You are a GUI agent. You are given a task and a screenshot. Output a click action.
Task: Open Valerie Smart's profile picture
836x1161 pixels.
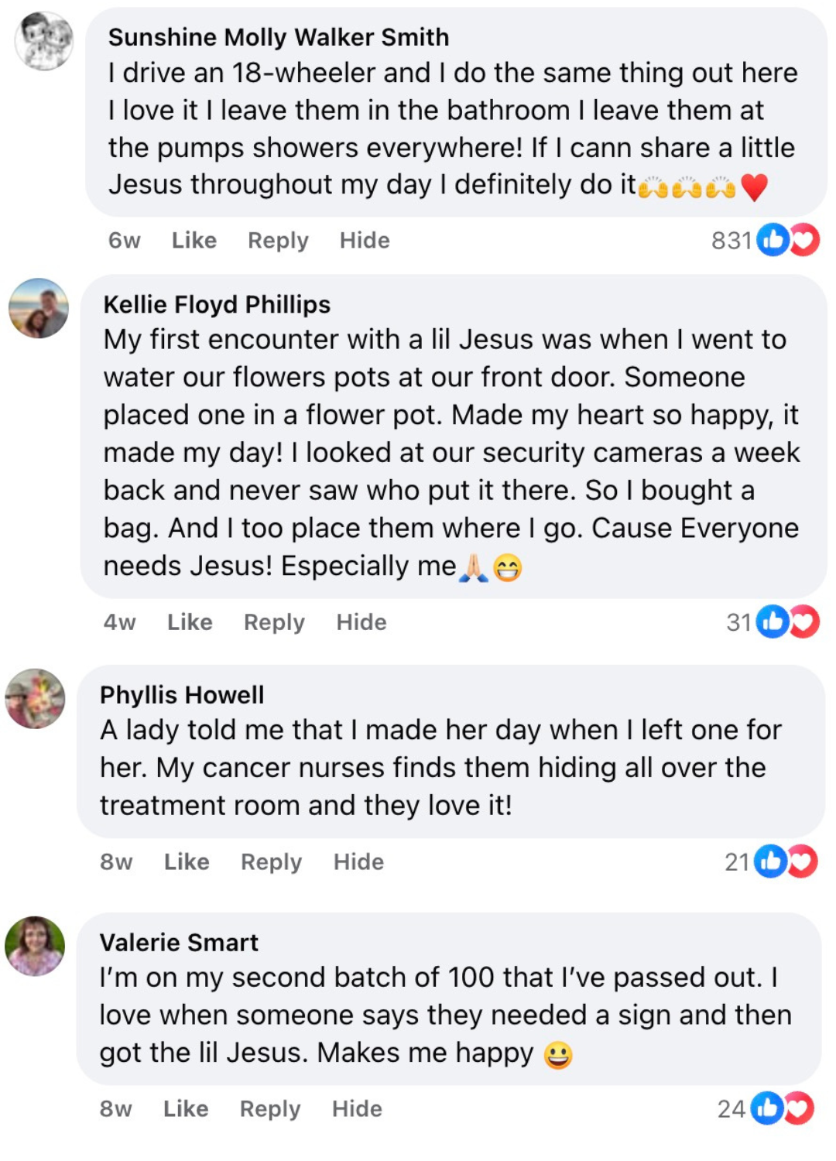coord(35,946)
